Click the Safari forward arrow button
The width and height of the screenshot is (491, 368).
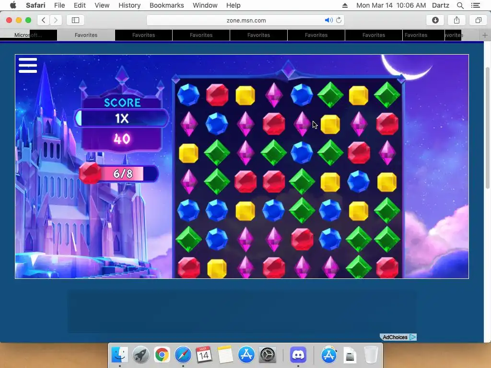point(56,20)
